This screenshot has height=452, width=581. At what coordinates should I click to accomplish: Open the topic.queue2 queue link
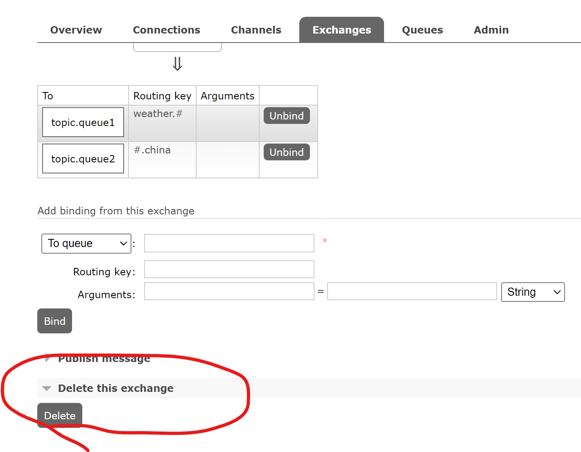pos(83,159)
